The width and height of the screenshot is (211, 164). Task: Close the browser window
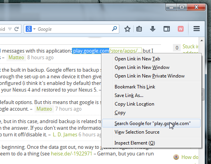[196, 7]
